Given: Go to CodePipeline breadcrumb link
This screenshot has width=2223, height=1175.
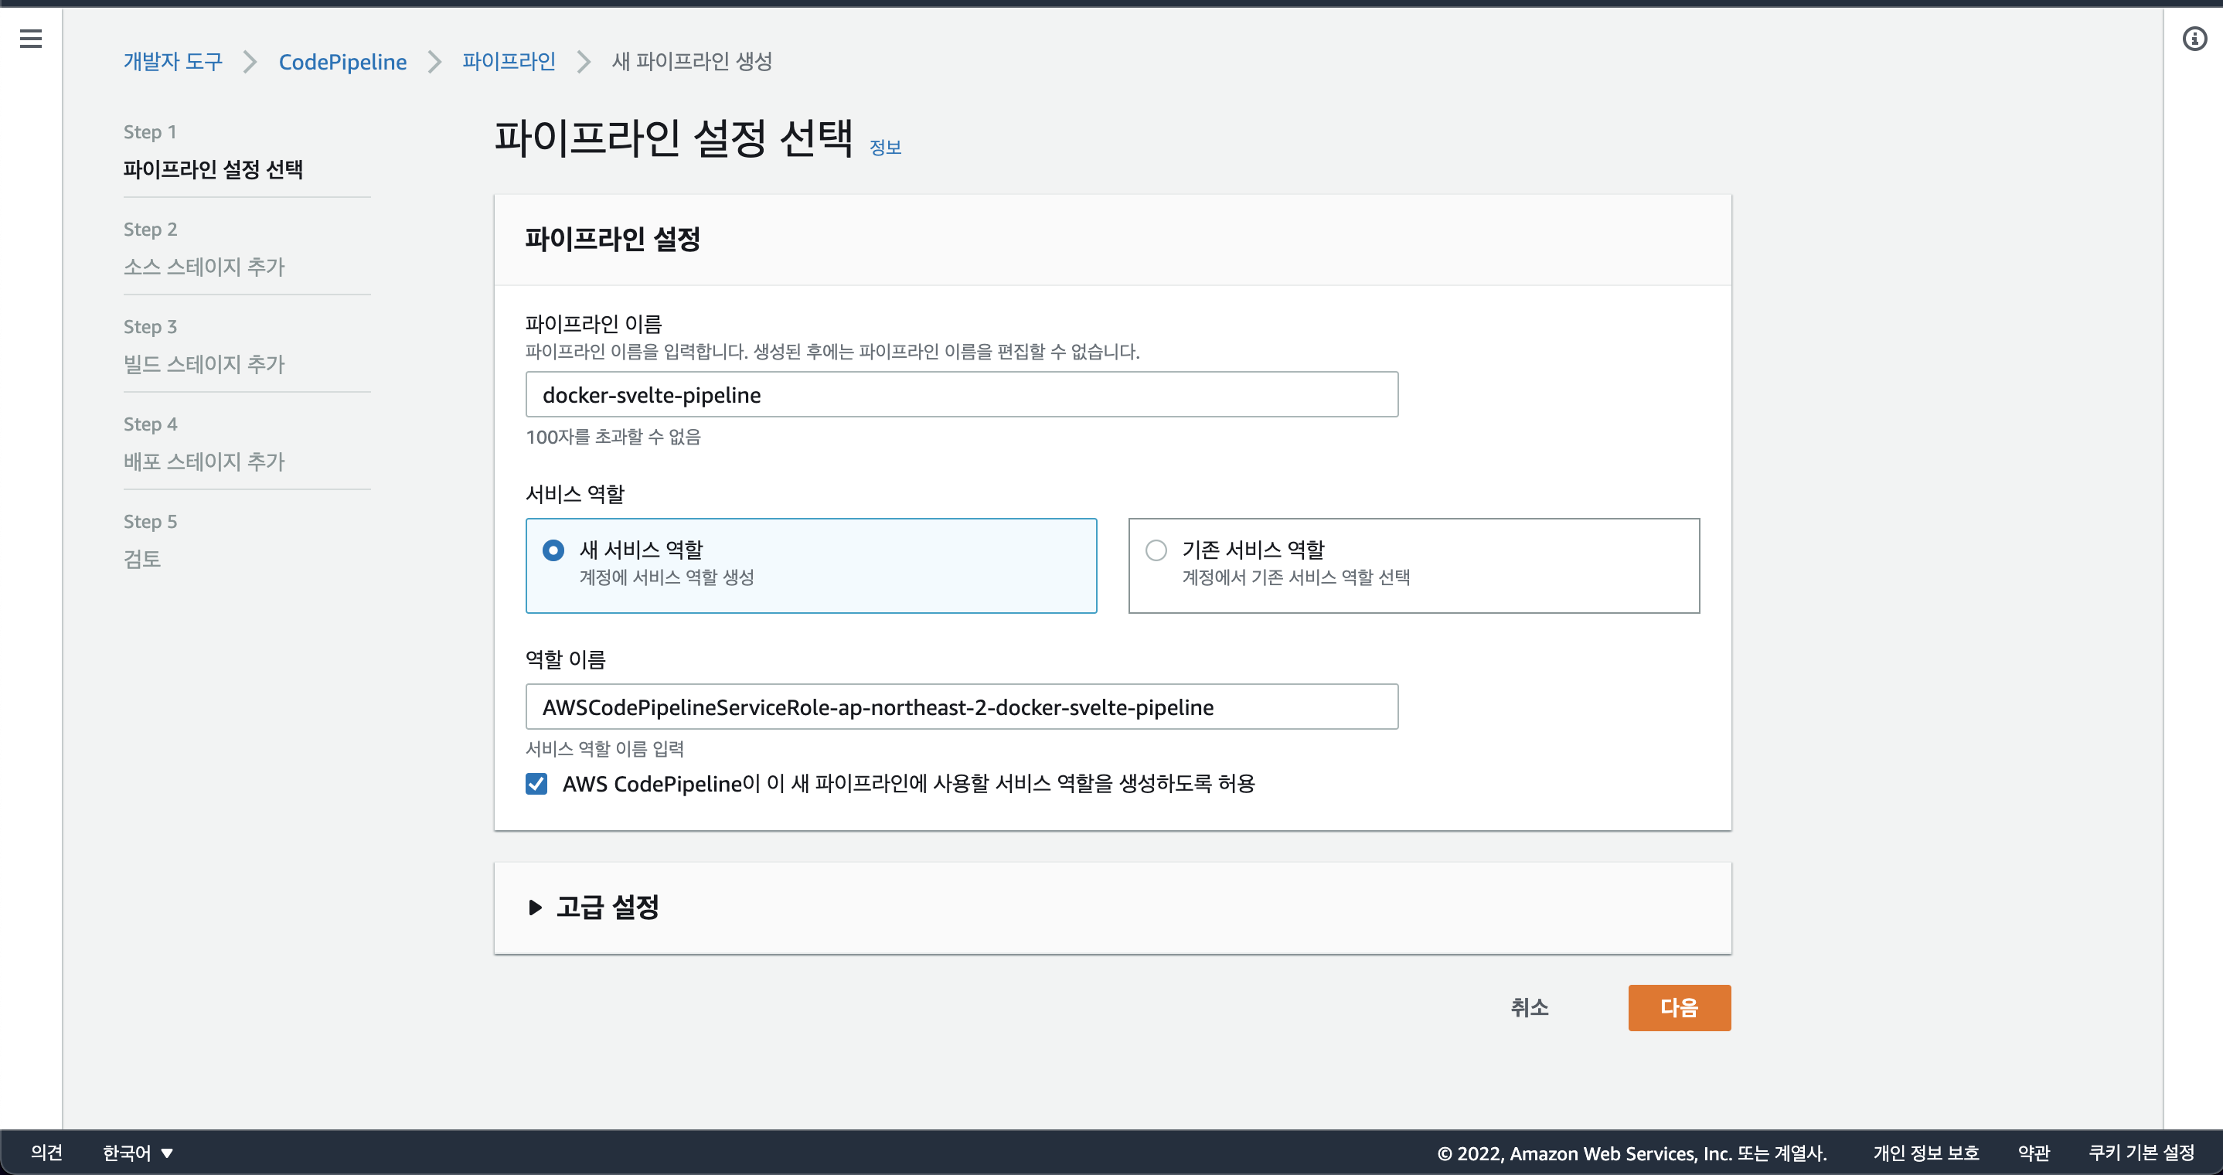Looking at the screenshot, I should click(342, 61).
